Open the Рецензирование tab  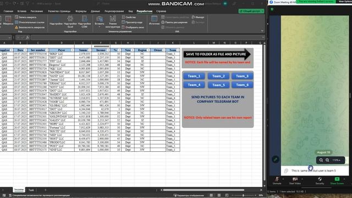pyautogui.click(x=114, y=11)
